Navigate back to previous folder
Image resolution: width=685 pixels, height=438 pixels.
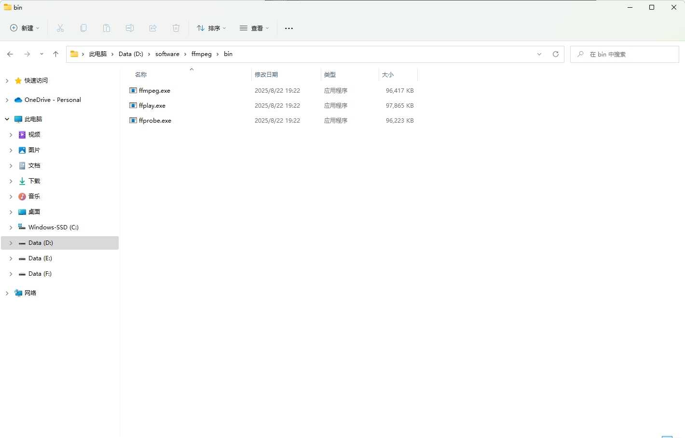[10, 54]
